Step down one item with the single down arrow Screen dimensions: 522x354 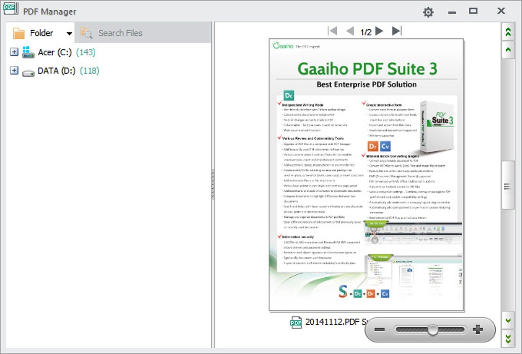point(508,321)
